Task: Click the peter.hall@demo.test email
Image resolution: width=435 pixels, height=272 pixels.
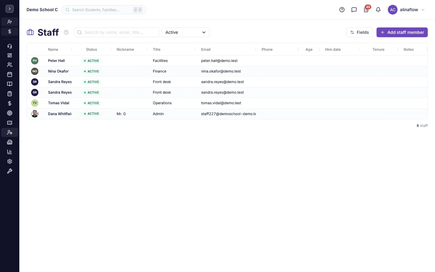Action: click(x=219, y=61)
